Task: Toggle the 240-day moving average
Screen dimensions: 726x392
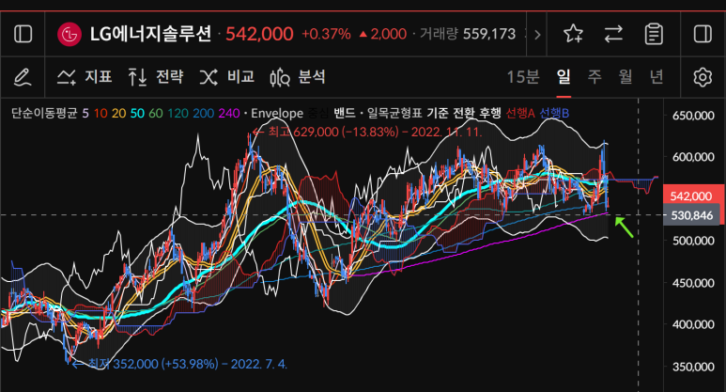Action: tap(229, 113)
